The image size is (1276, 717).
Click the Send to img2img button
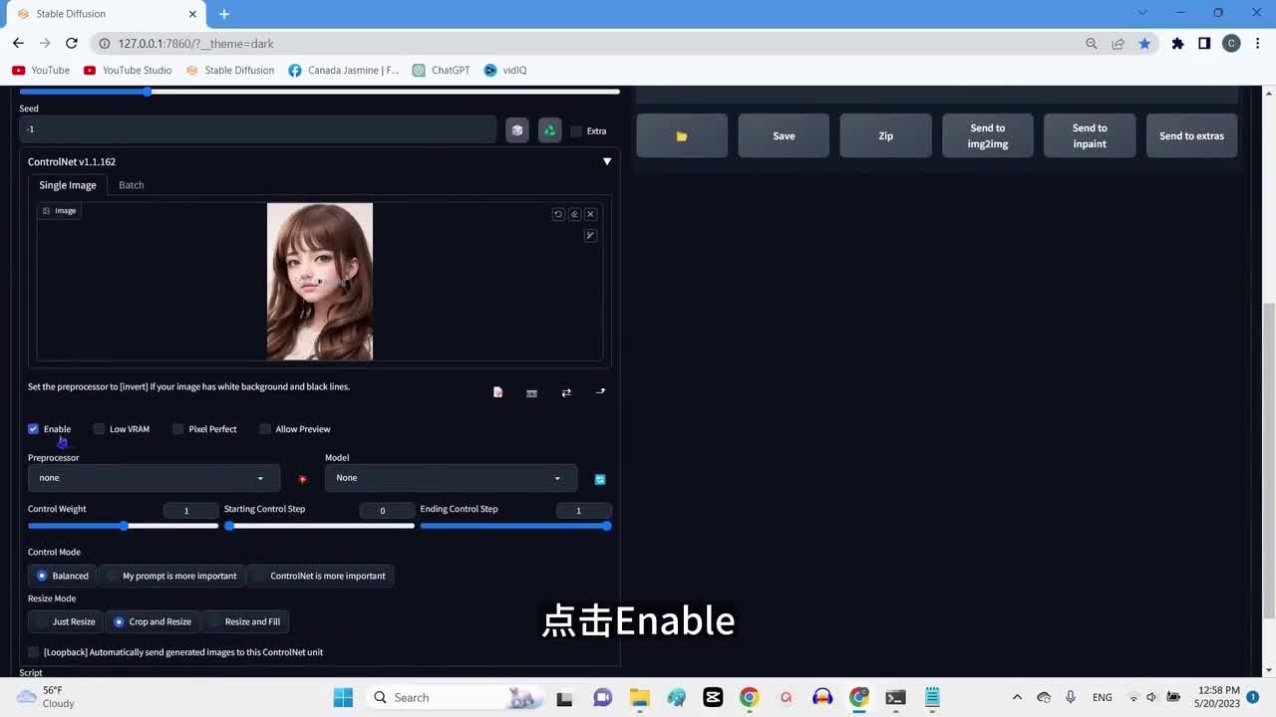click(x=987, y=135)
